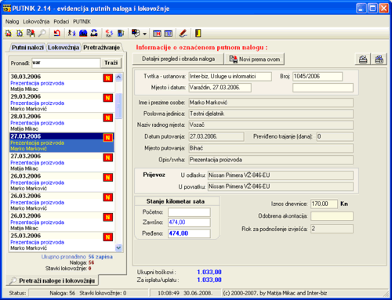Click the red undo arrow toolbar icon

point(56,33)
